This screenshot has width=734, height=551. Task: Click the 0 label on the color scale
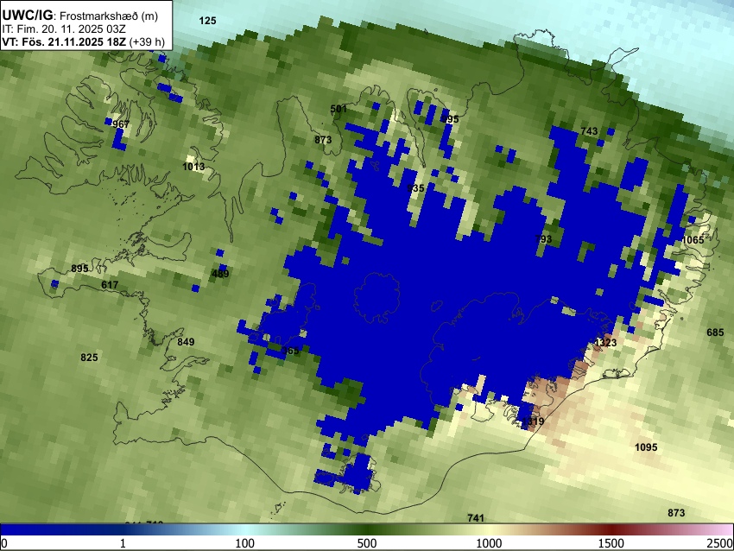click(x=4, y=543)
